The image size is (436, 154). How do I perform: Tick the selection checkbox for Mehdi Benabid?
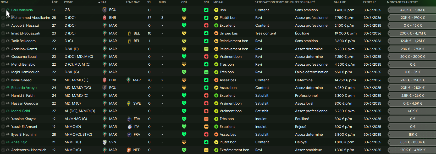3,64
